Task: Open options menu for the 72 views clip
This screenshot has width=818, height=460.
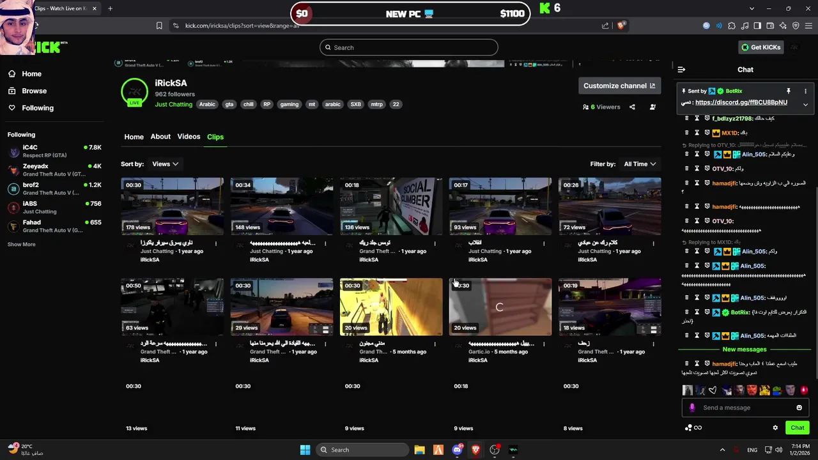Action: point(653,243)
